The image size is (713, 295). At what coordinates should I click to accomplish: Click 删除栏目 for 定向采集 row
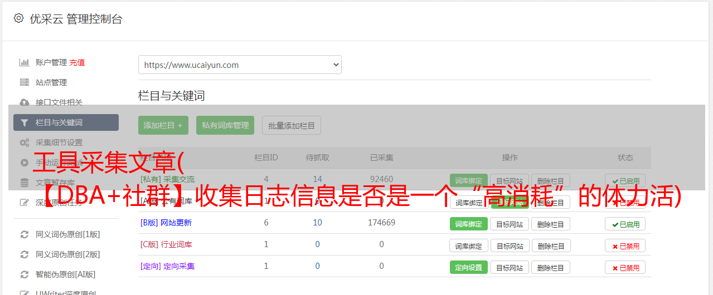(551, 267)
